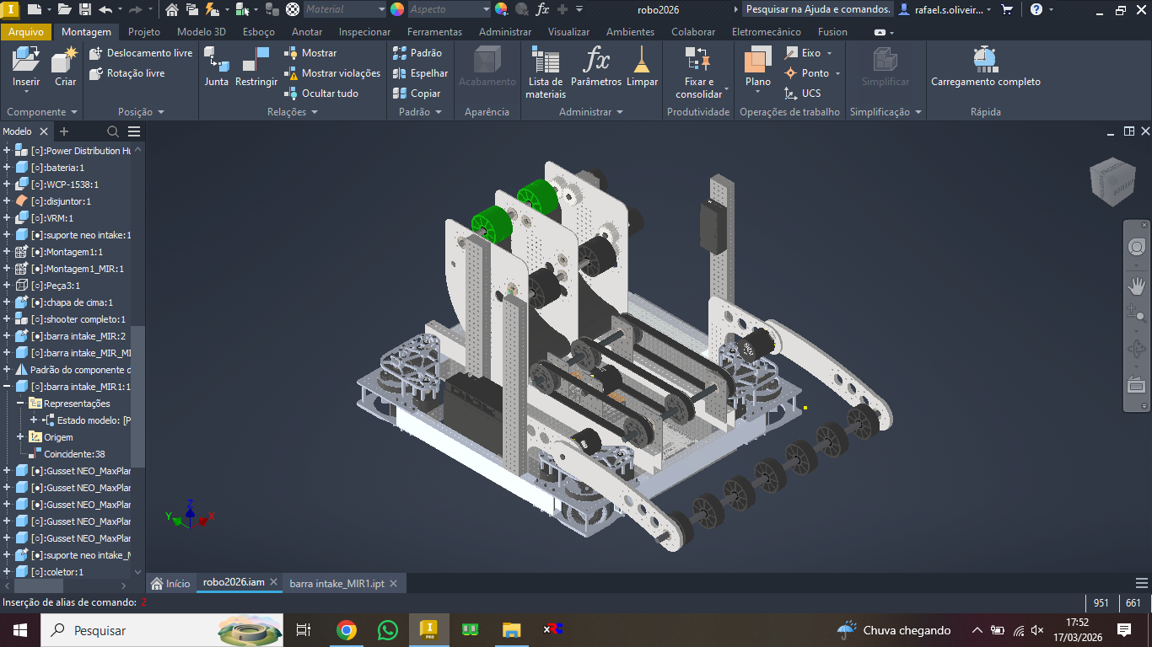1152x647 pixels.
Task: Switch to the Inspecionar ribbon tab
Action: tap(364, 32)
